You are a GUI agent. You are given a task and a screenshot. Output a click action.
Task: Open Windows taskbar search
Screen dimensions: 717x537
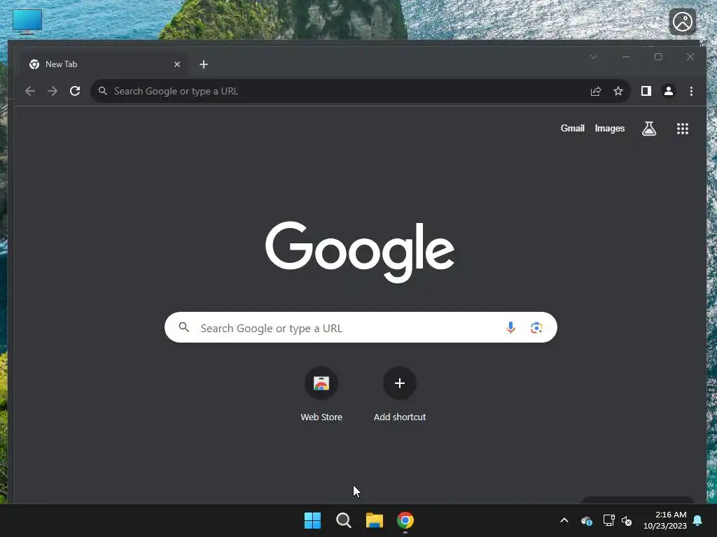point(343,520)
